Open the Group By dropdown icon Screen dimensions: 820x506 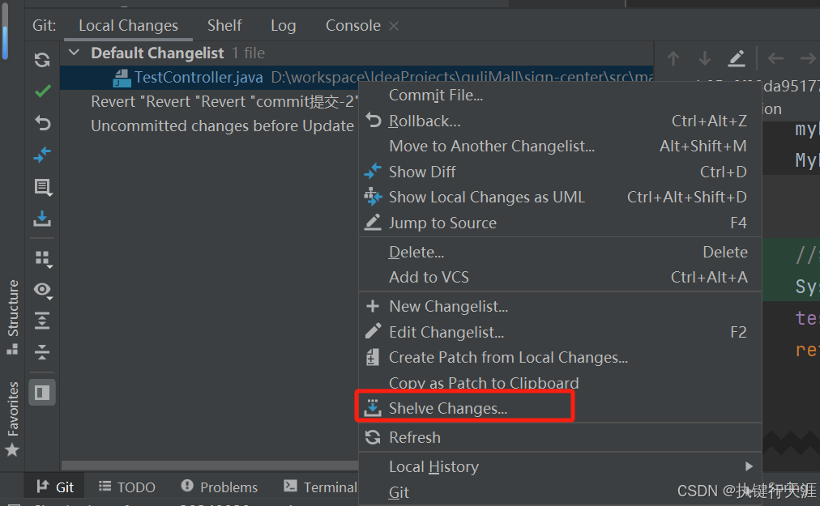42,257
